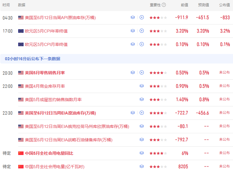This screenshot has width=233, height=172.
Task: Click the previous value -792.7
Action: click(x=181, y=140)
